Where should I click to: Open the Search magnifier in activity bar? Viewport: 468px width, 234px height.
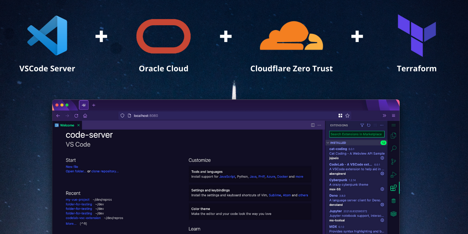393,149
